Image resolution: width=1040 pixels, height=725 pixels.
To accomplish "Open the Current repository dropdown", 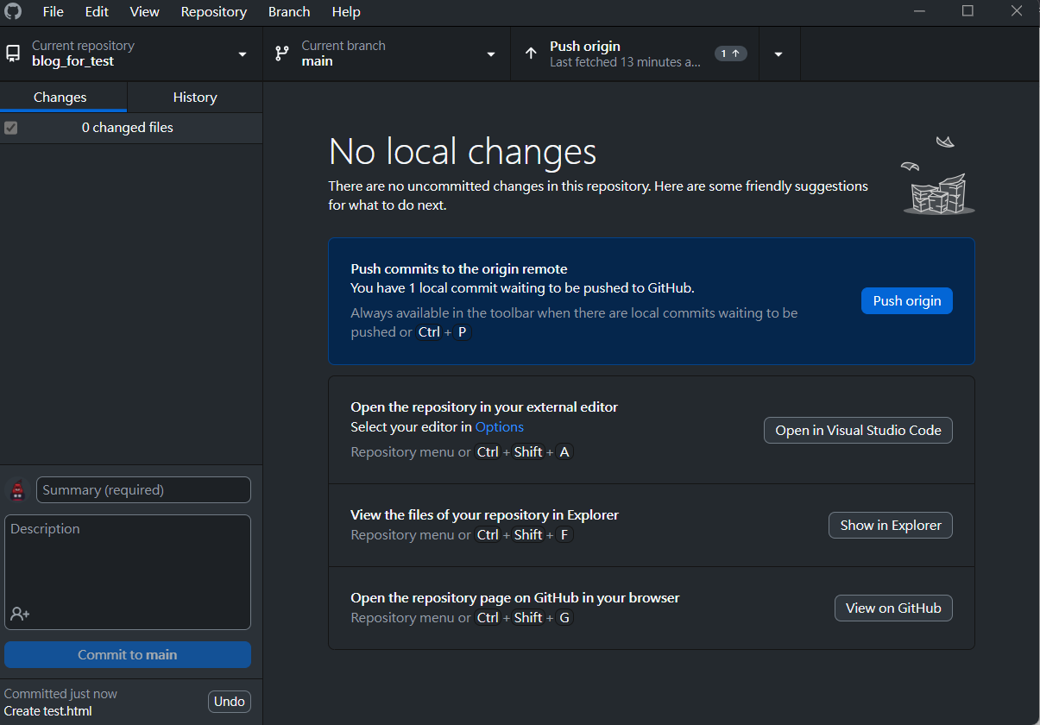I will [131, 54].
